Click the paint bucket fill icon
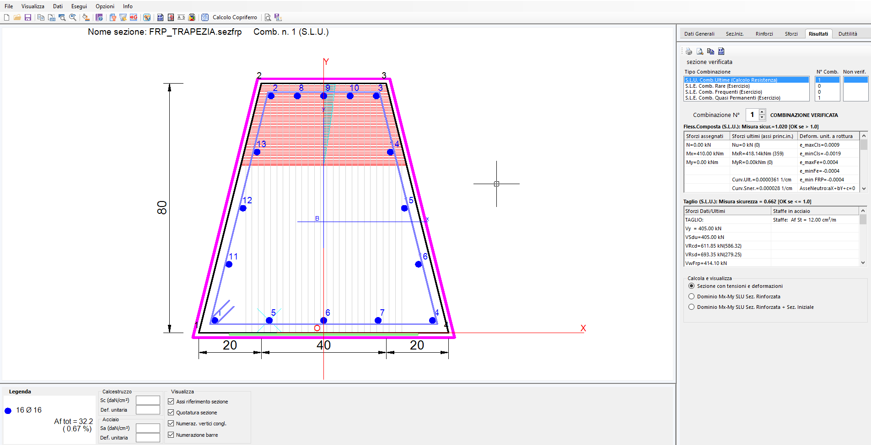Screen dimensions: 871x445 pos(86,17)
